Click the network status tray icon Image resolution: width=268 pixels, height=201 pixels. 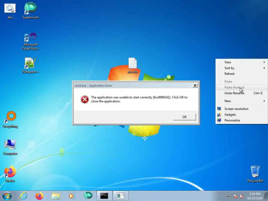pos(229,196)
